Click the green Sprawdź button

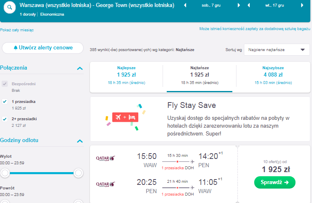[x=275, y=182]
